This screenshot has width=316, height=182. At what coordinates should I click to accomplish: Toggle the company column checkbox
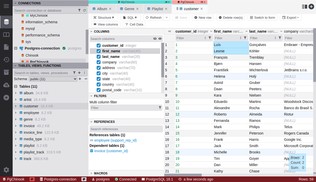99,62
